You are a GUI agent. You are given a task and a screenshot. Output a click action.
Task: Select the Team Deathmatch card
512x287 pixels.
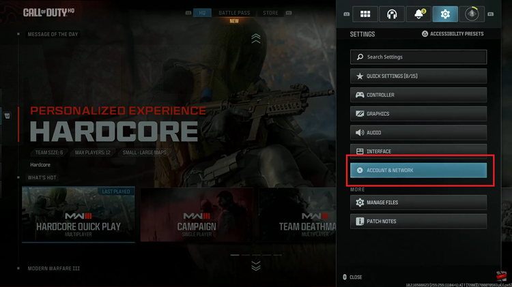[x=298, y=214]
